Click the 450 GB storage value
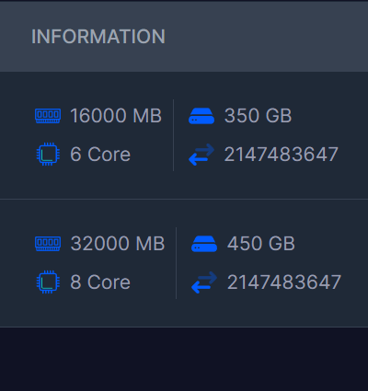The image size is (368, 391). pos(261,244)
